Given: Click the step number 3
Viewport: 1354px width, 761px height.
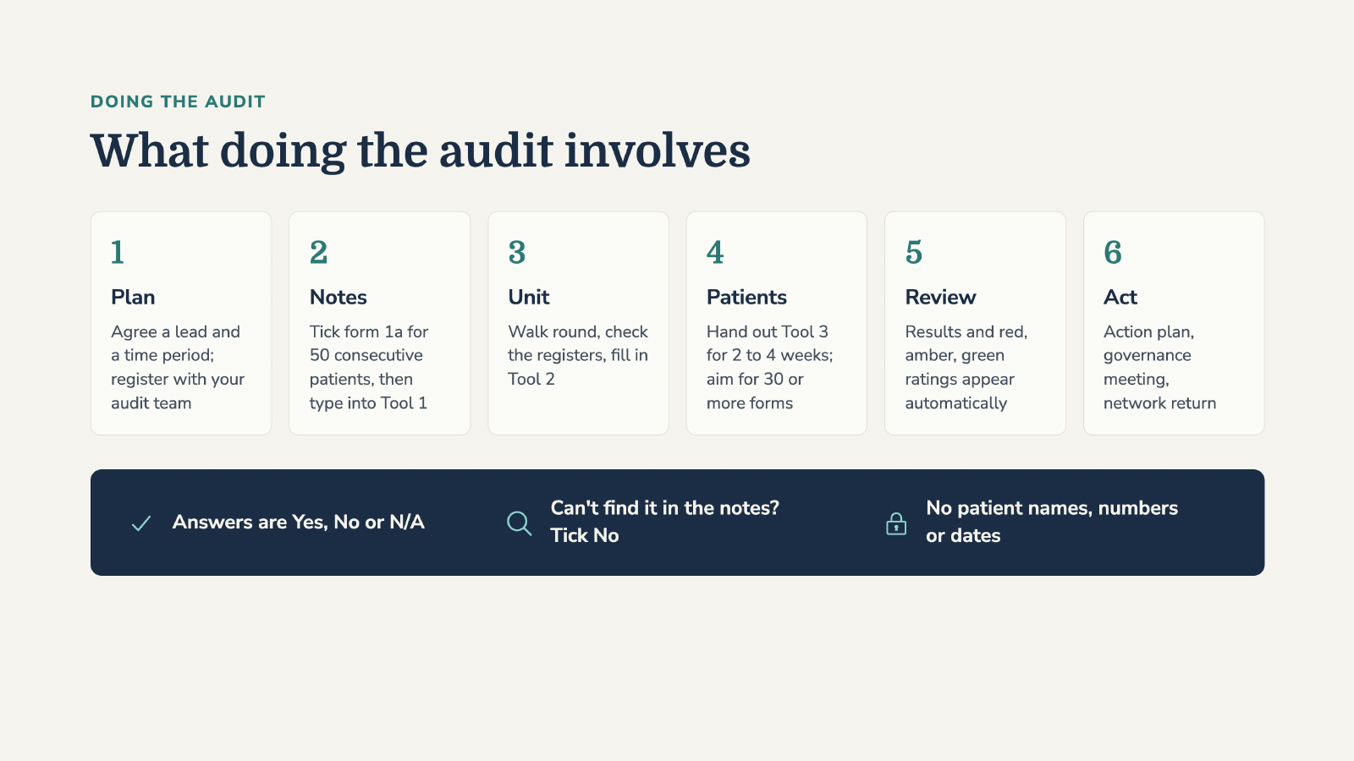Looking at the screenshot, I should [517, 252].
